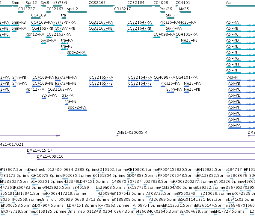Viewport: 255px width, 216px height.
Task: Select the Abl-PA protein label
Action: point(234,125)
